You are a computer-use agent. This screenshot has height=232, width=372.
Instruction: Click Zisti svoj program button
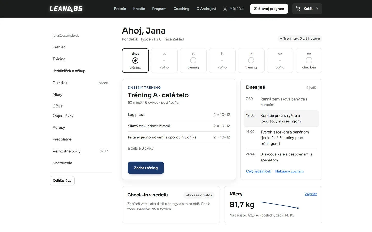(269, 9)
